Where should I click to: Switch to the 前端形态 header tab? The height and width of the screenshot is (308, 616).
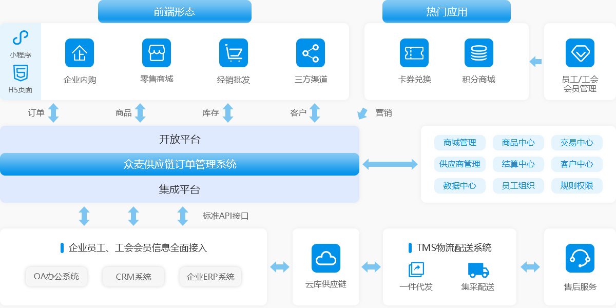pyautogui.click(x=175, y=12)
